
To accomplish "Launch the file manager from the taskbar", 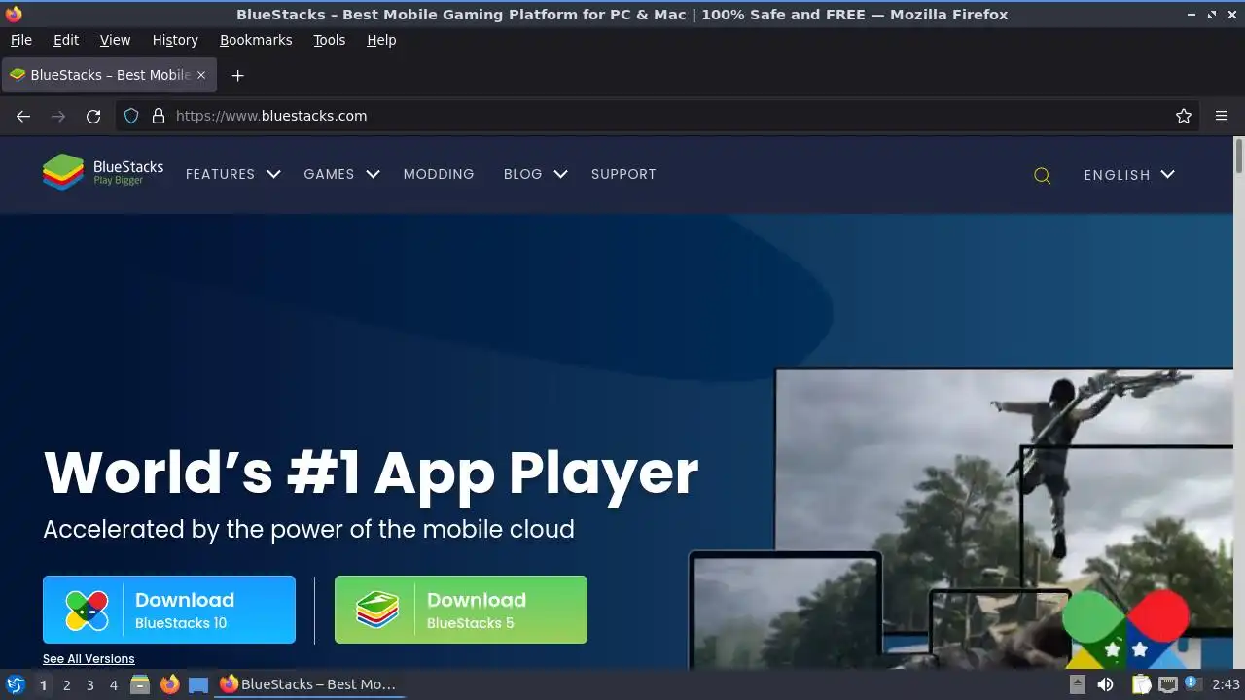I will [140, 684].
